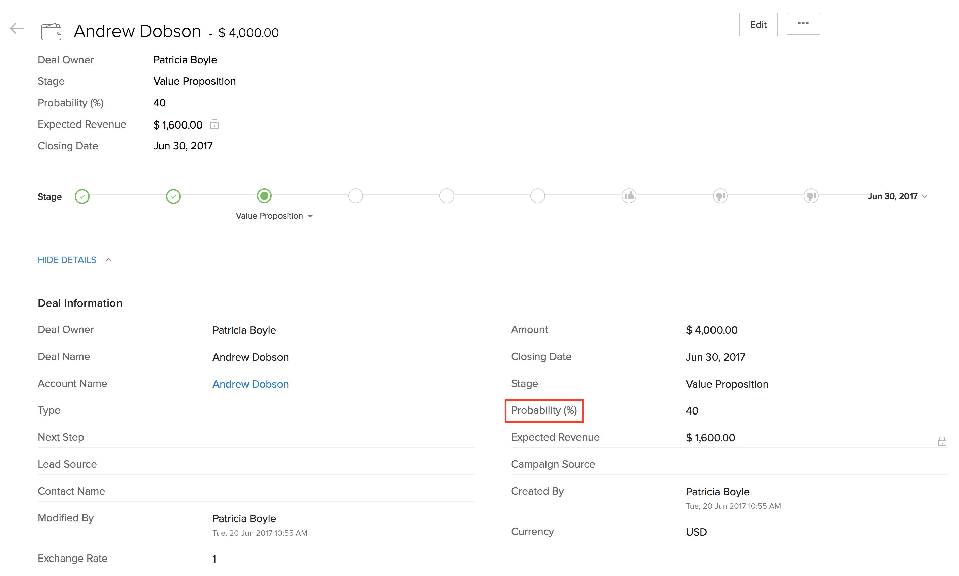Image resolution: width=959 pixels, height=576 pixels.
Task: Select the fifth empty stage circle
Action: pyautogui.click(x=446, y=196)
